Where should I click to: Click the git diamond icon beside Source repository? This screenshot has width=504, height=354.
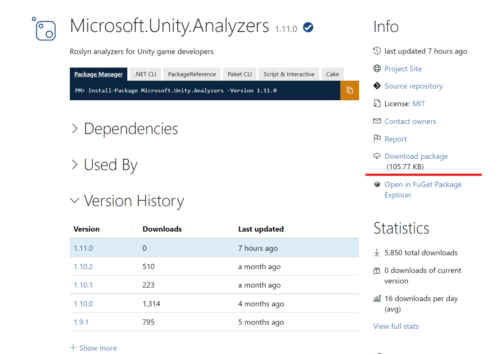tap(377, 86)
